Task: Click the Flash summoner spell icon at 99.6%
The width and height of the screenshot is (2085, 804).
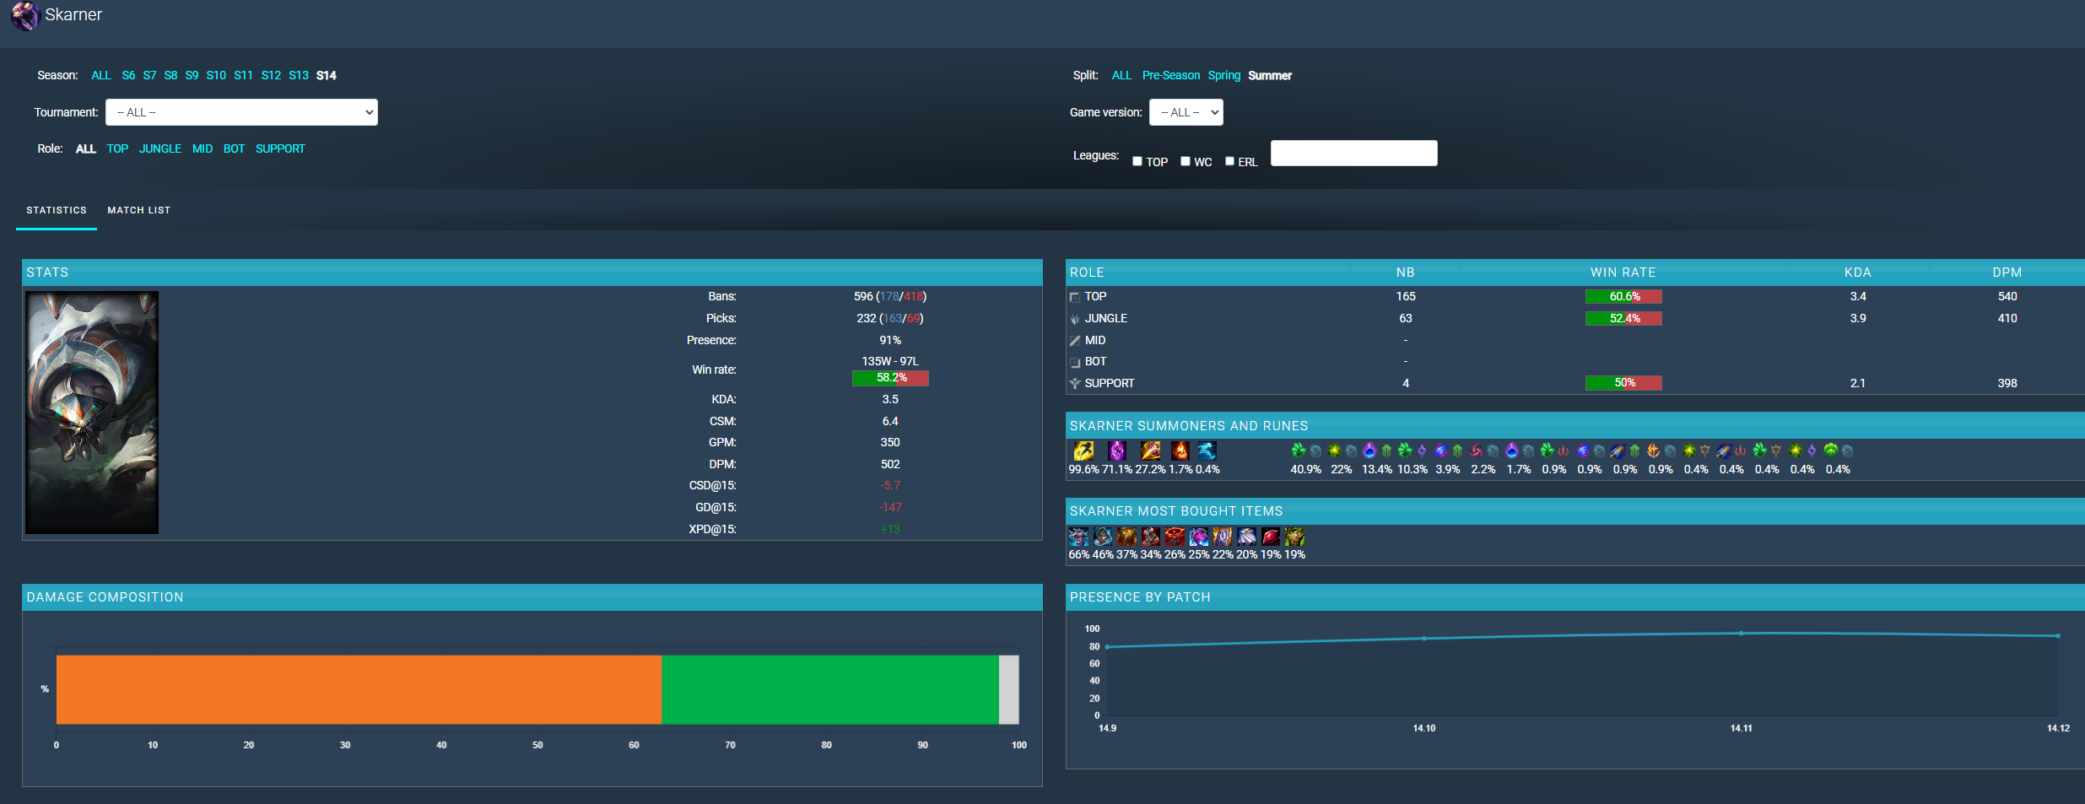Action: [x=1083, y=451]
